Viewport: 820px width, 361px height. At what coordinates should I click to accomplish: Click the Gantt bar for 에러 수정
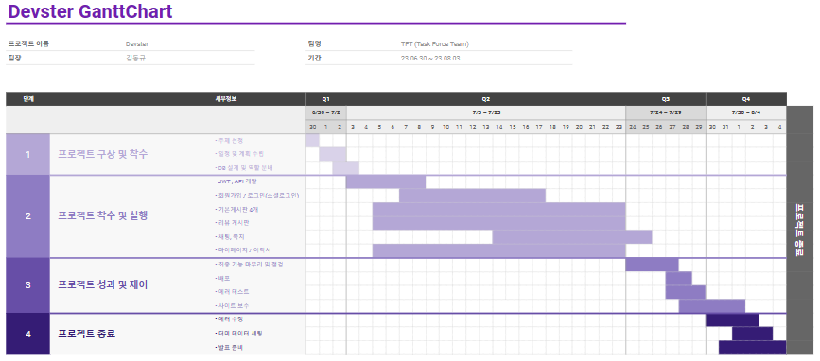click(732, 319)
